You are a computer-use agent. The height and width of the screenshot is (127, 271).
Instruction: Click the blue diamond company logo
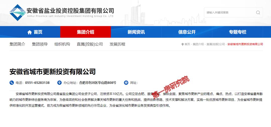point(18,13)
